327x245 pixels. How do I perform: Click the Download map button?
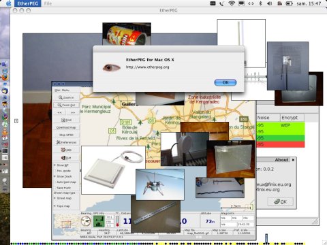(66, 127)
